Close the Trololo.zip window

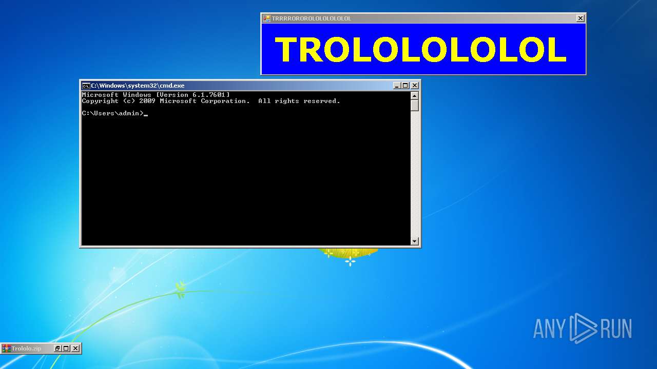click(x=75, y=348)
